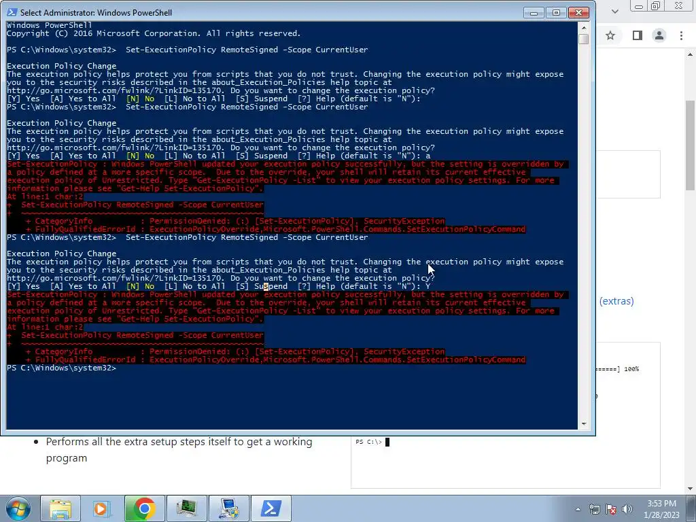The width and height of the screenshot is (696, 522).
Task: Open Chrome three-dot menu
Action: (x=681, y=35)
